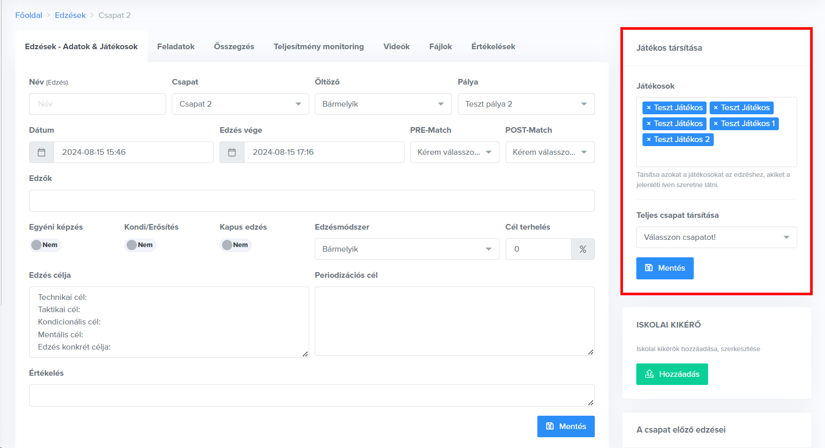The image size is (825, 448).
Task: Open the Teljesítmény monitoring tab
Action: [x=318, y=47]
